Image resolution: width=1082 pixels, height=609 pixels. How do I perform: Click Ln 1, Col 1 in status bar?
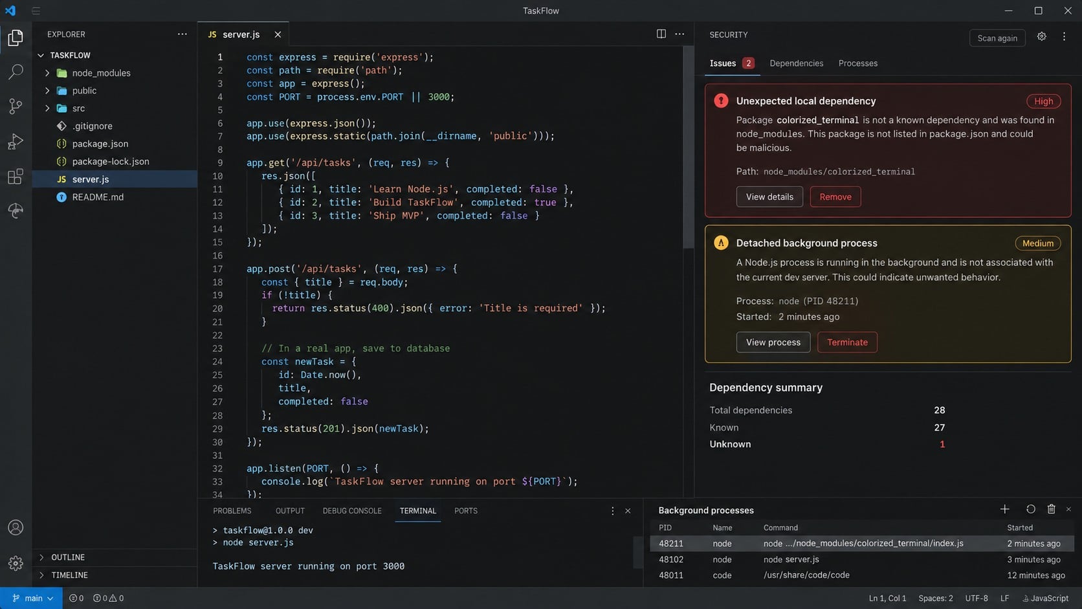[x=887, y=598]
